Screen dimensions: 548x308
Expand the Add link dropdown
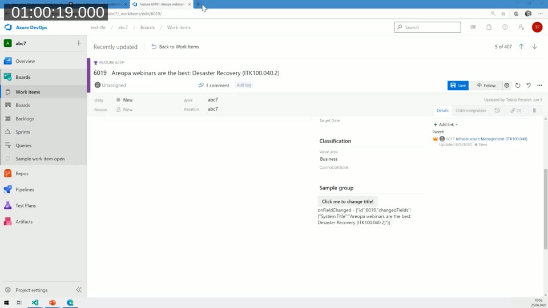point(446,125)
